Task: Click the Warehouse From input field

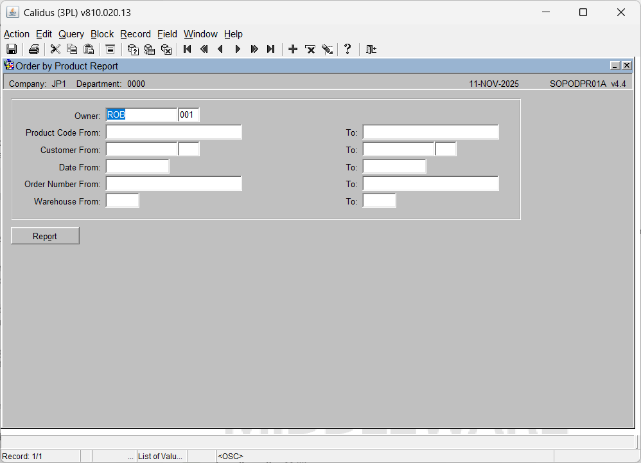Action: click(122, 201)
